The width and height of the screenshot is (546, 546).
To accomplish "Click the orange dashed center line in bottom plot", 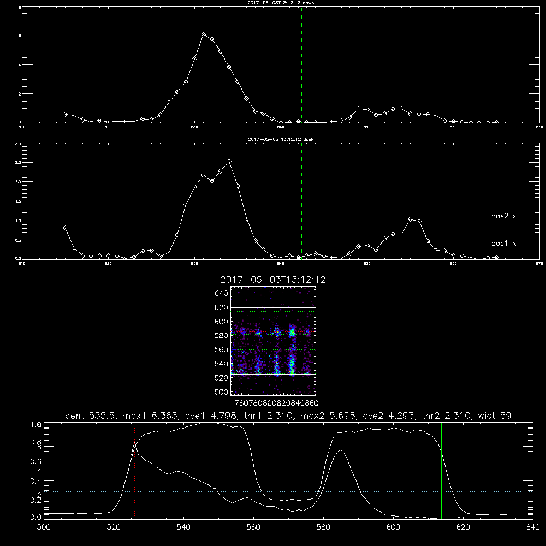I will 238,471.
